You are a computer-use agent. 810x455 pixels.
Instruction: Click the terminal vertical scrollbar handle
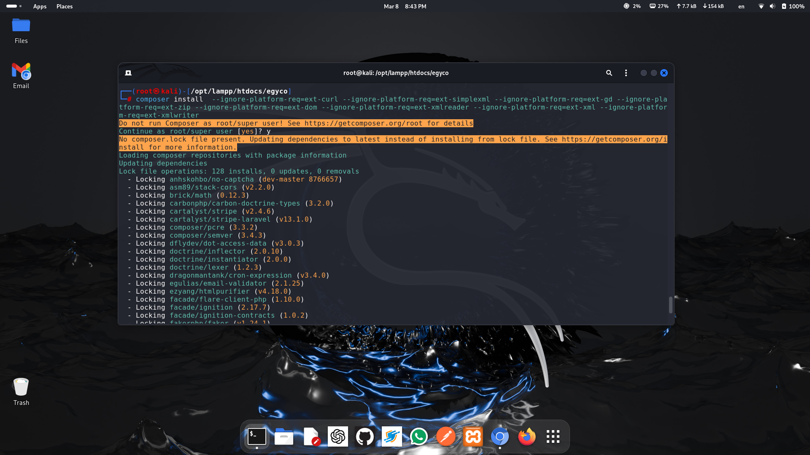tap(670, 305)
